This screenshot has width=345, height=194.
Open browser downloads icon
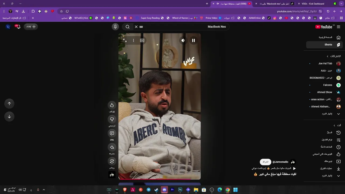coord(23,11)
